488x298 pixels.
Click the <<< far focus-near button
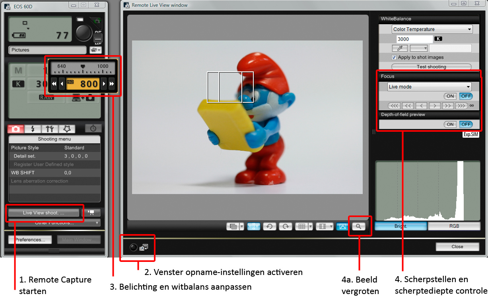pyautogui.click(x=394, y=106)
